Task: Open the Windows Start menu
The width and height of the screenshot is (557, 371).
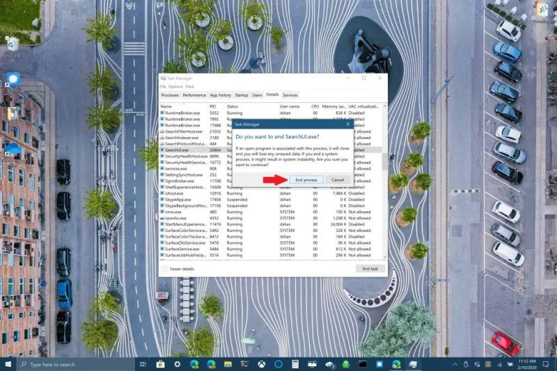Action: click(8, 364)
